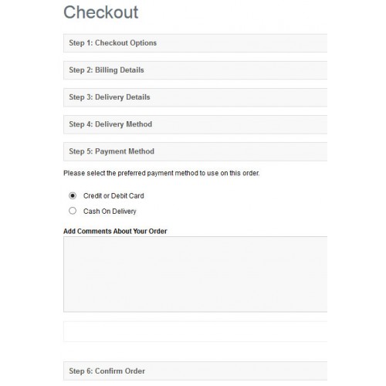Select Credit or Debit Card radio button
386x386 pixels.
click(x=73, y=196)
